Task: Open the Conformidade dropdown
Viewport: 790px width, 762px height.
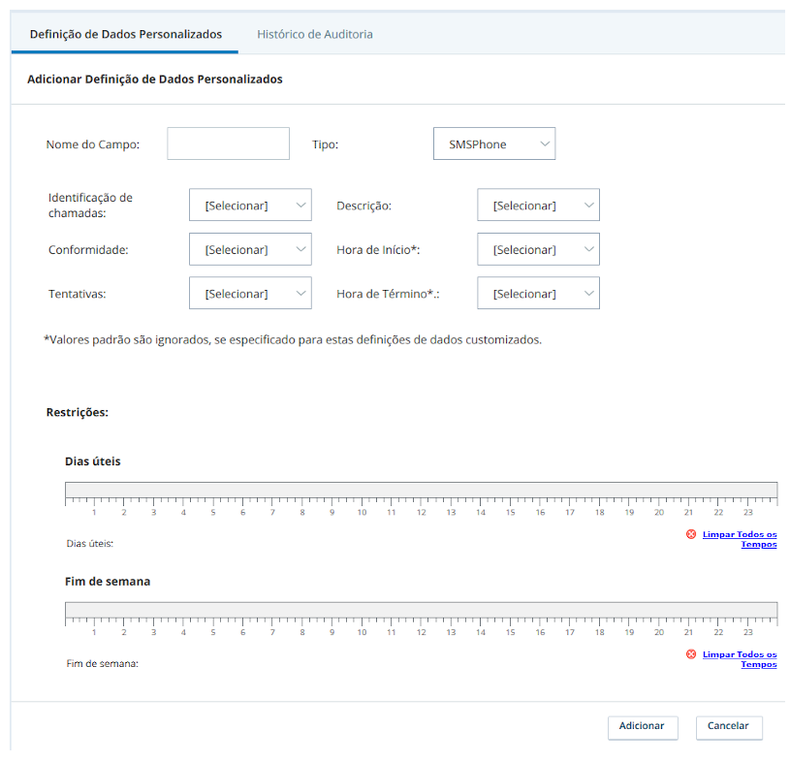Action: point(250,249)
